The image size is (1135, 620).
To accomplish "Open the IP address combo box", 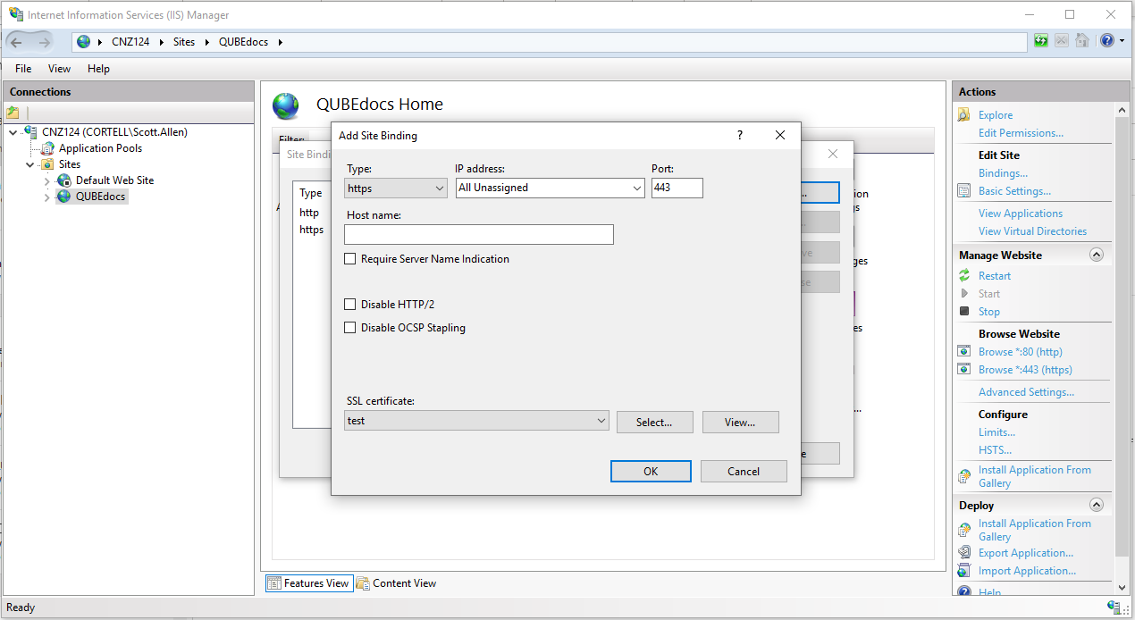I will [551, 188].
